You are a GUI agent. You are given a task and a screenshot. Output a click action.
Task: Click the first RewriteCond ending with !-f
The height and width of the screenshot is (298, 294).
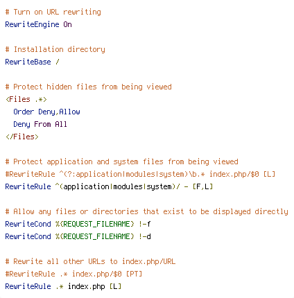coord(78,224)
